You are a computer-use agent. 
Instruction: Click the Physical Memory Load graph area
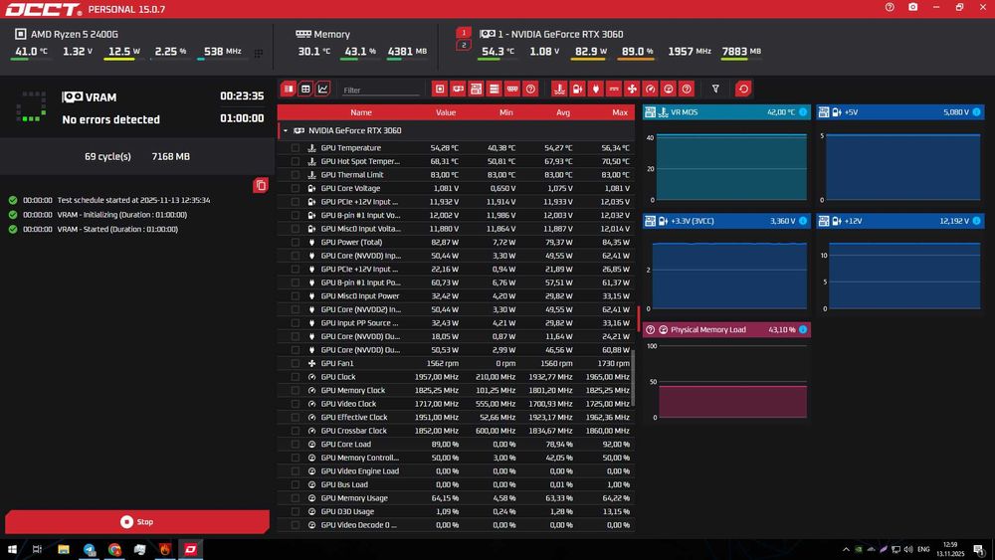coord(732,382)
